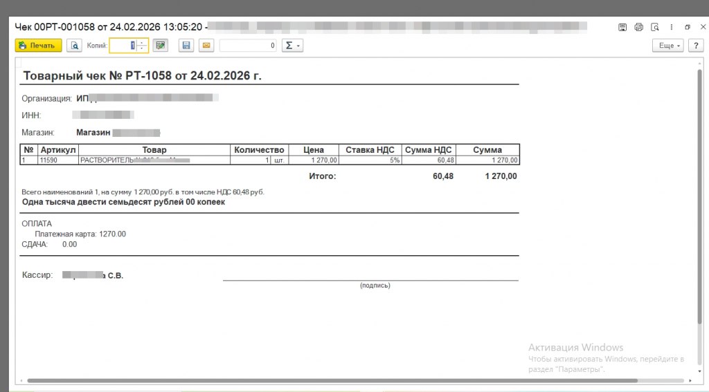Toggle document editing mode icon
Screen dimensions: 709x392
[x=161, y=46]
